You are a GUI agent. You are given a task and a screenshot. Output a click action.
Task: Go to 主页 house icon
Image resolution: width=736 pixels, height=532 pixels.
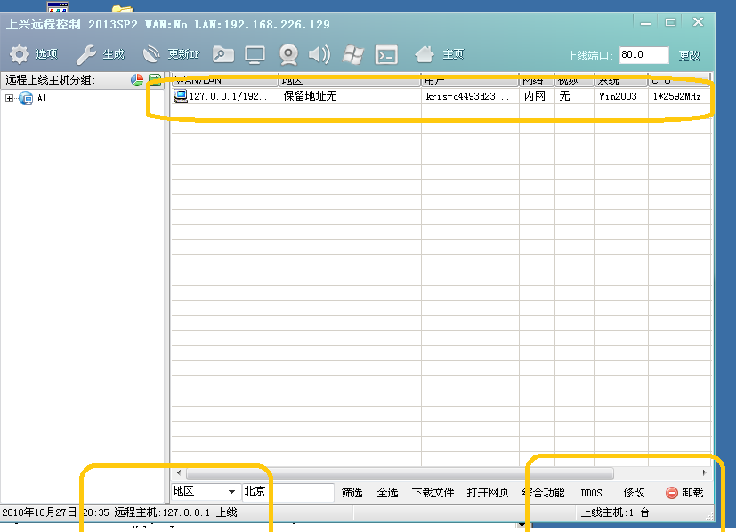425,54
